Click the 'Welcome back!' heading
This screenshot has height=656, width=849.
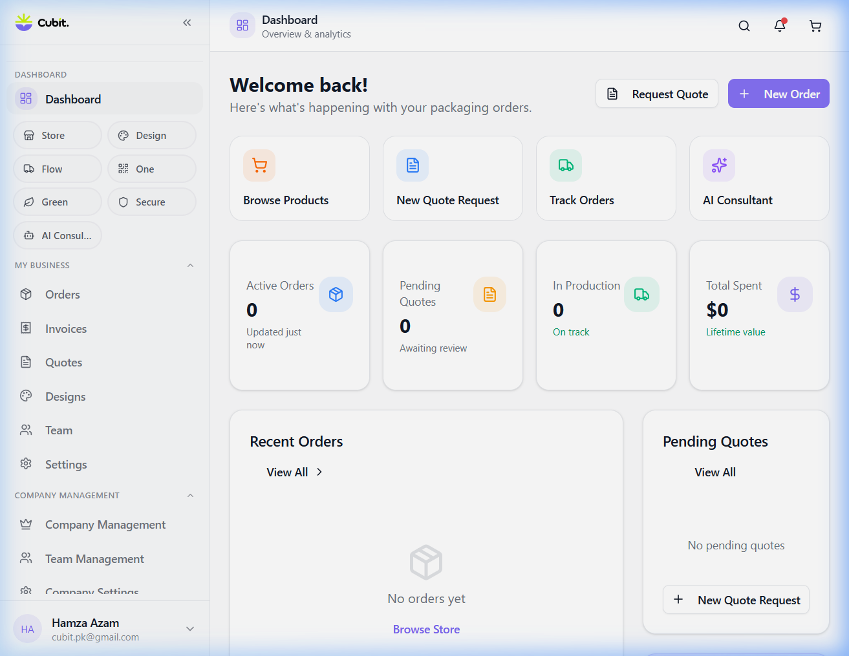click(299, 85)
